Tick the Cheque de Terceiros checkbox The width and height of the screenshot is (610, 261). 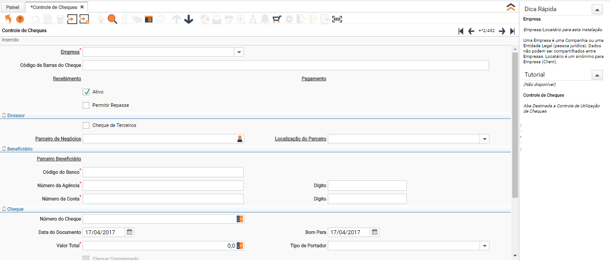(86, 126)
